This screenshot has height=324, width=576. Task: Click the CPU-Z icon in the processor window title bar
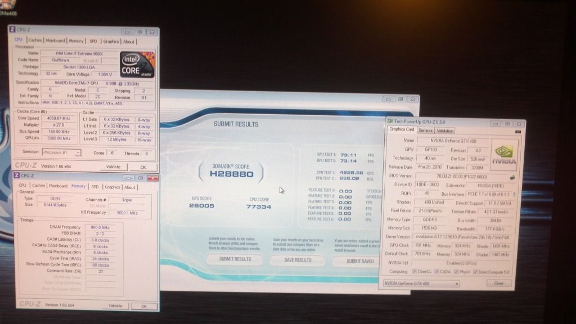click(12, 29)
